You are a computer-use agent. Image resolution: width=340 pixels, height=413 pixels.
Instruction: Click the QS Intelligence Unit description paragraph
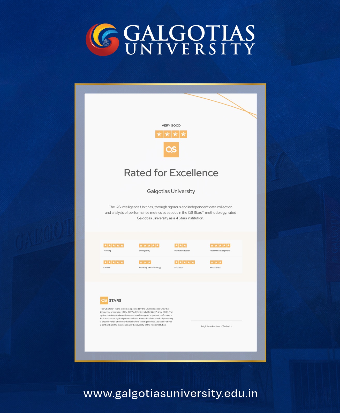coord(171,212)
